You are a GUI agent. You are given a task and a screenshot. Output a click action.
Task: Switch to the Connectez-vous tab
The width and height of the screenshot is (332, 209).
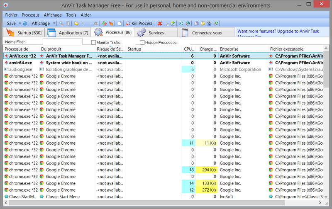[x=206, y=33]
